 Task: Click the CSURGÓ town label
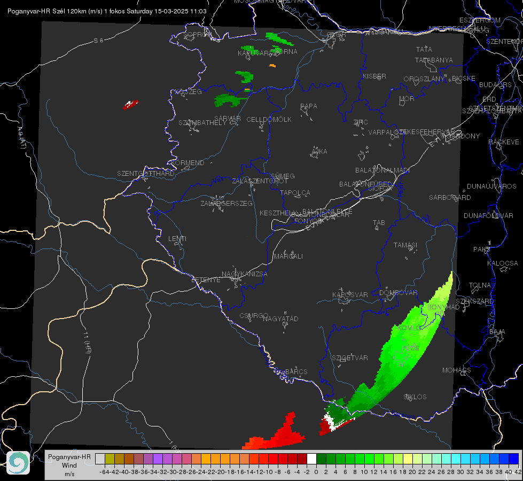(x=254, y=316)
